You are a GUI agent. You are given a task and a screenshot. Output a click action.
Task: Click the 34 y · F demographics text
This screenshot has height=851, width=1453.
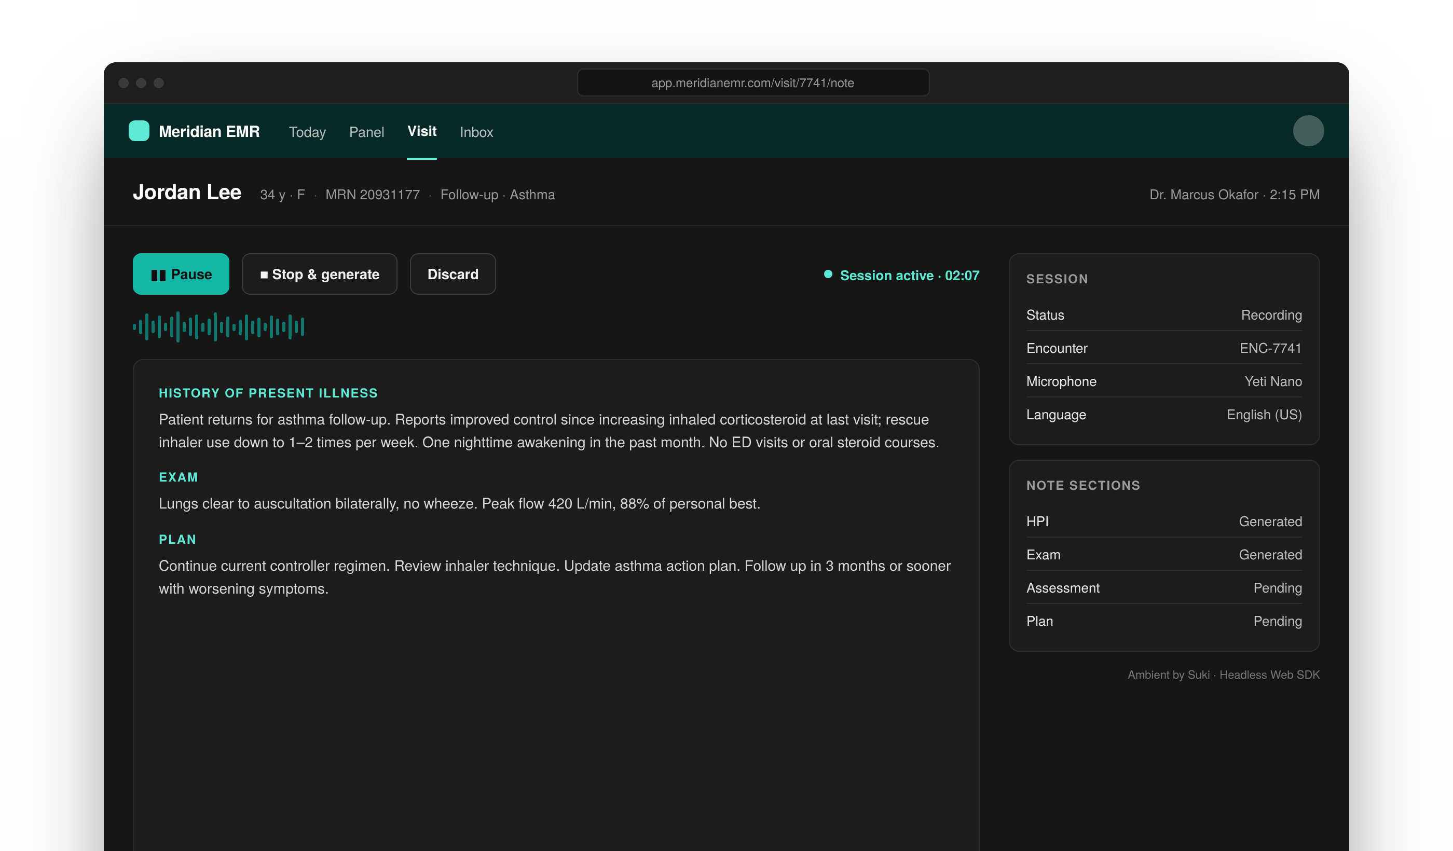click(282, 195)
